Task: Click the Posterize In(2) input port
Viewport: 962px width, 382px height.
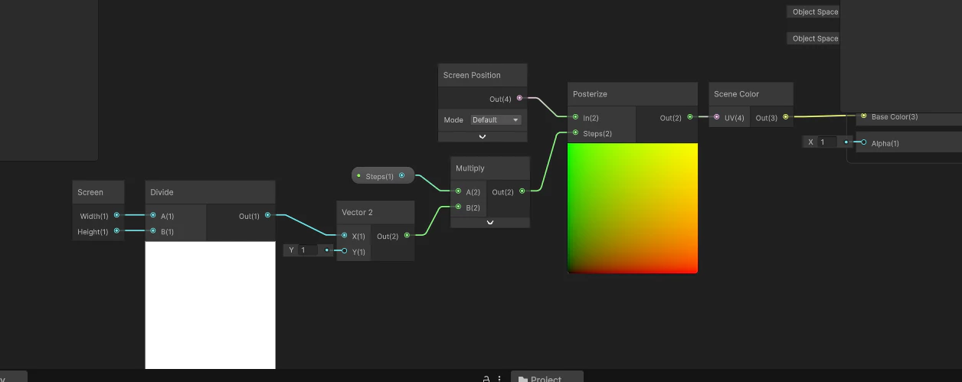Action: tap(575, 117)
